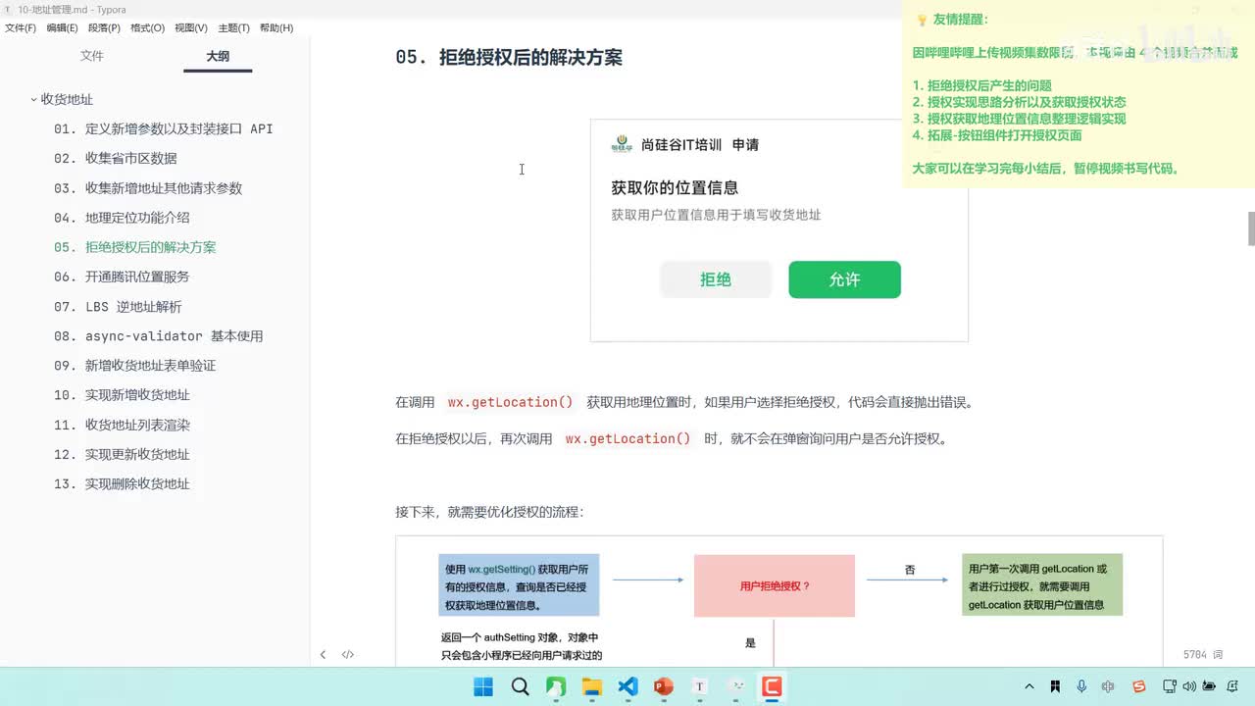Viewport: 1255px width, 706px height.
Task: Click the blue wx.getSetting() flowchart box
Action: coord(519,585)
